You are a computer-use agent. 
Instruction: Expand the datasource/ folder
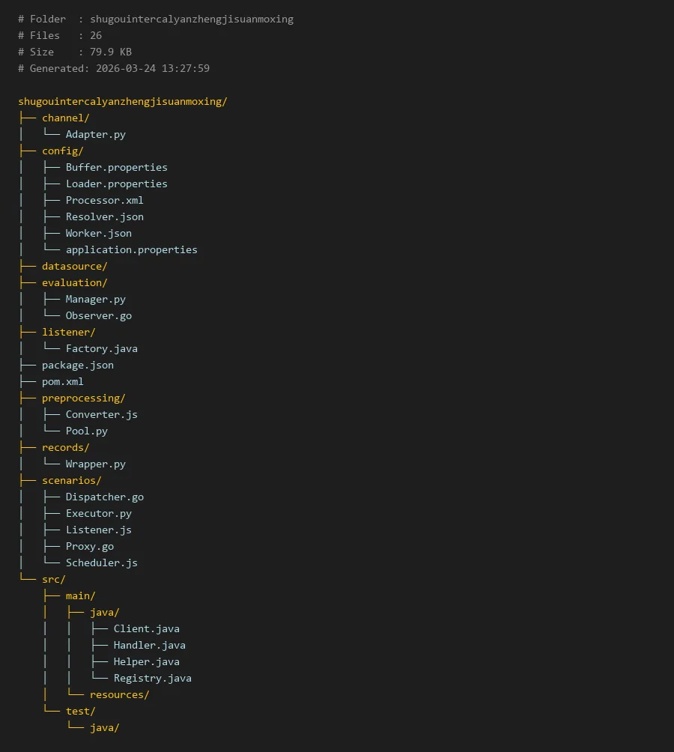point(74,266)
